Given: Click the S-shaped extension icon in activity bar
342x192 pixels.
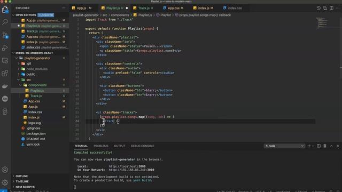Looking at the screenshot, I should pos(5,111).
